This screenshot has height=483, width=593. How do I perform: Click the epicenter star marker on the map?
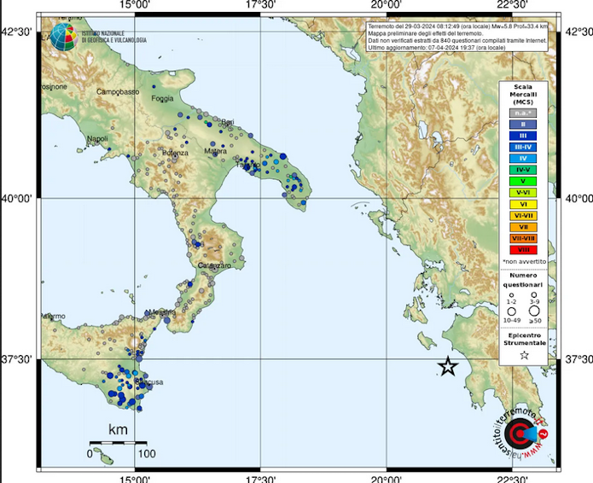click(x=448, y=367)
